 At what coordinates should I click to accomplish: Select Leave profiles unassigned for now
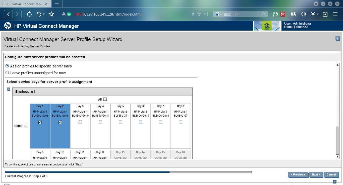pos(7,73)
